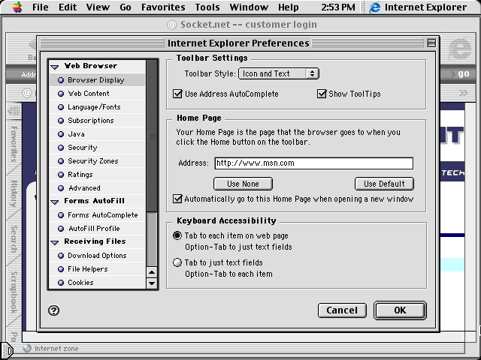The width and height of the screenshot is (481, 360).
Task: Click the home page Address field
Action: pos(314,163)
